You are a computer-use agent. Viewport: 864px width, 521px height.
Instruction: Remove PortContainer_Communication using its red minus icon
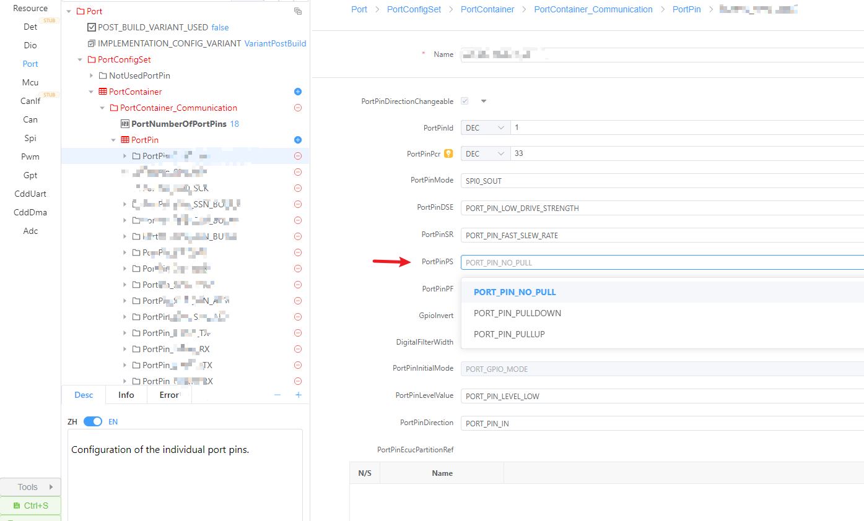(297, 108)
